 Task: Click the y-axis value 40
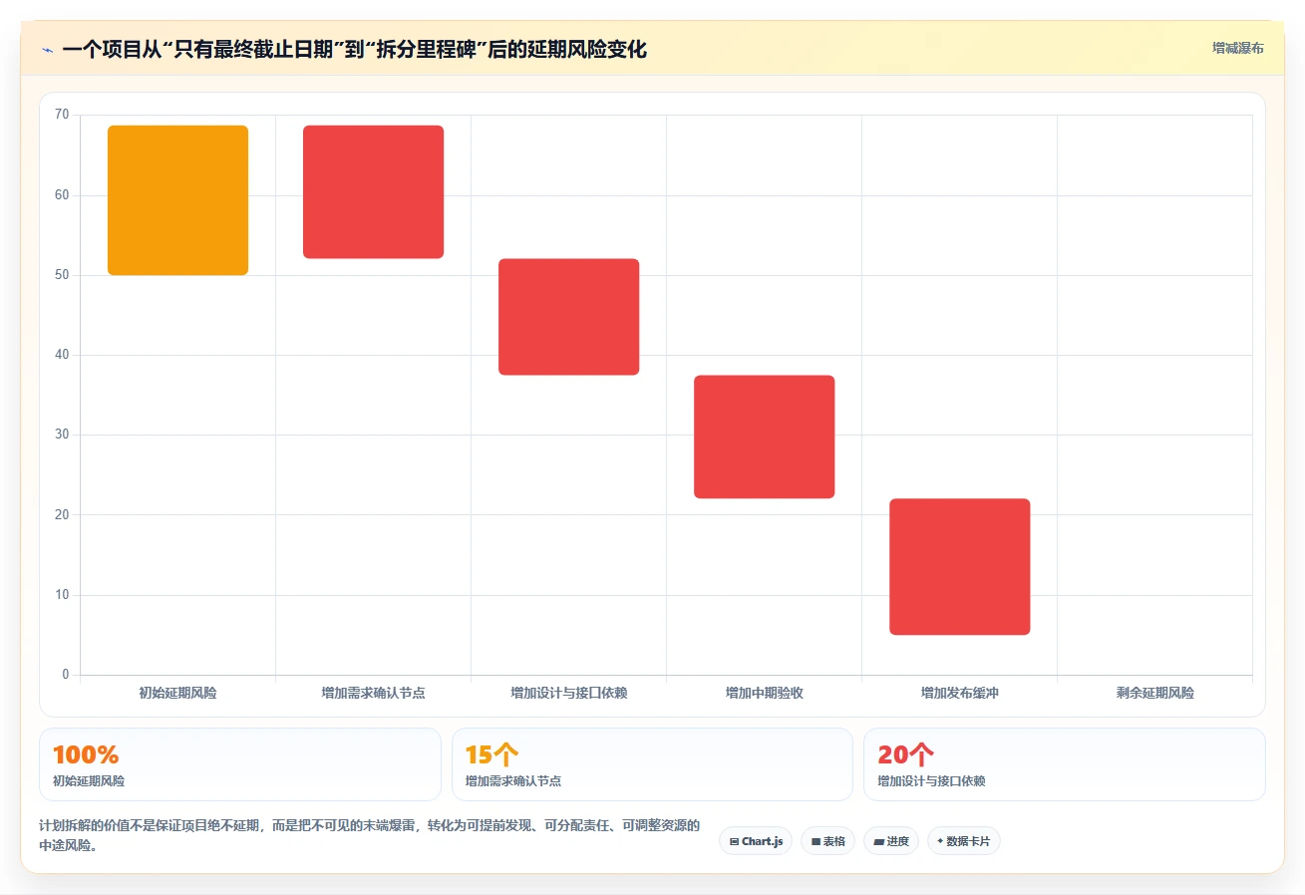pyautogui.click(x=63, y=355)
